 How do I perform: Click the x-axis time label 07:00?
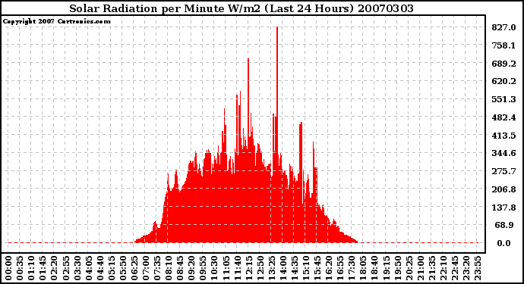(146, 268)
